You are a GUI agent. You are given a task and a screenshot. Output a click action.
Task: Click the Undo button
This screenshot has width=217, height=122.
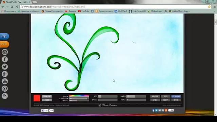(x=155, y=100)
